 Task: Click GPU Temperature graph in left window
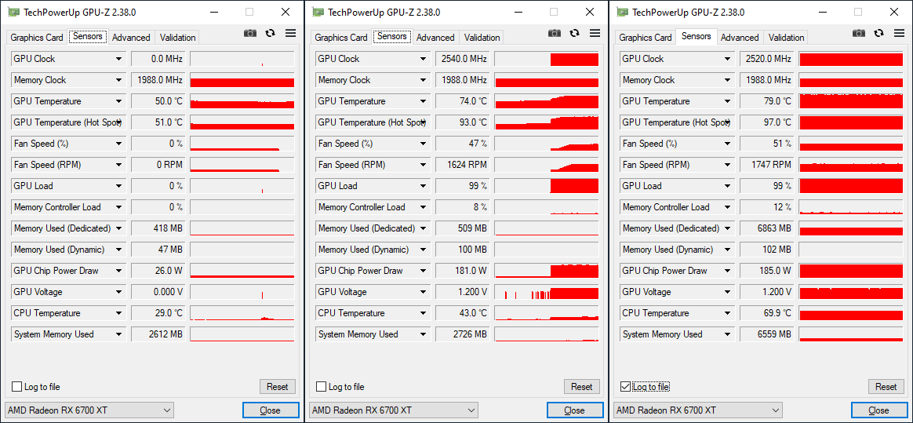click(x=242, y=101)
